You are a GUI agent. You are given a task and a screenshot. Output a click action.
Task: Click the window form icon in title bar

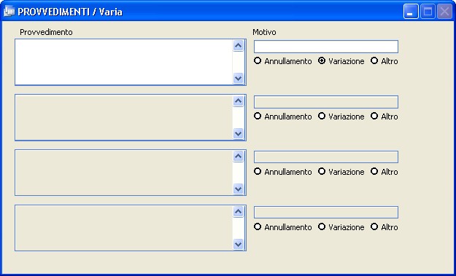pos(9,12)
